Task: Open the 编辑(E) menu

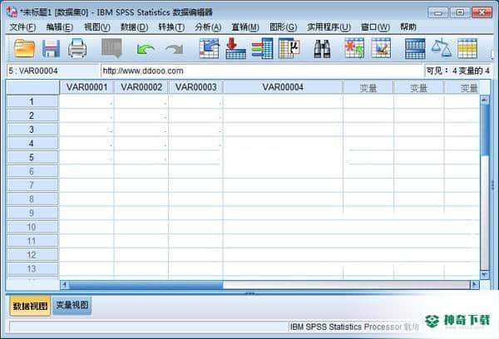Action: pyautogui.click(x=60, y=27)
